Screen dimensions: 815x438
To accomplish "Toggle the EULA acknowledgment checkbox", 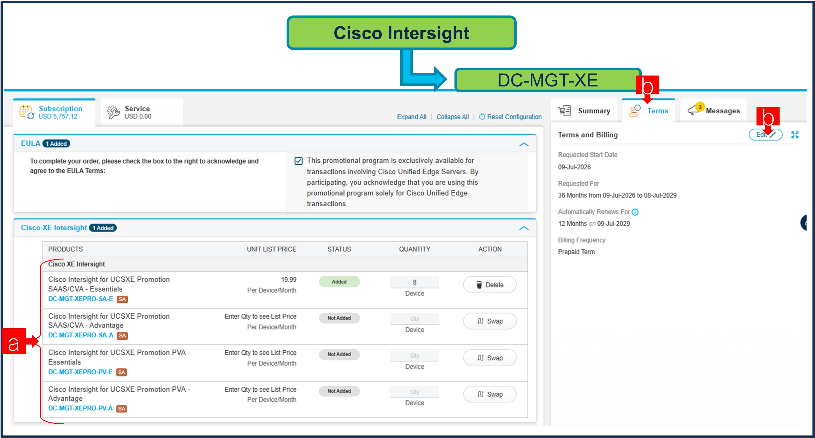I will pyautogui.click(x=298, y=161).
